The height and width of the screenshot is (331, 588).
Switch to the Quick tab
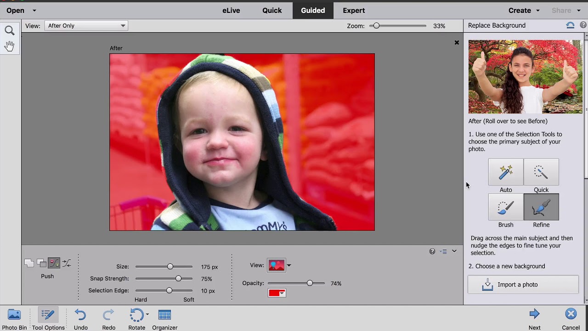click(272, 10)
